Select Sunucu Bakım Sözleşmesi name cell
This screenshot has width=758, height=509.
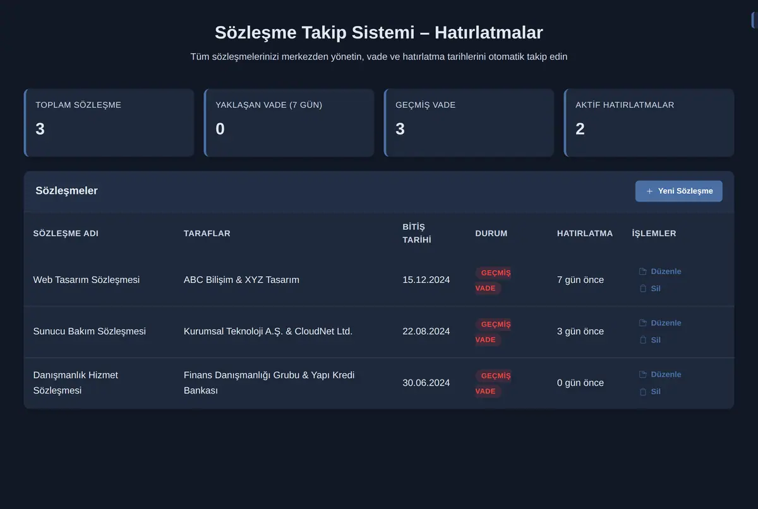coord(90,332)
